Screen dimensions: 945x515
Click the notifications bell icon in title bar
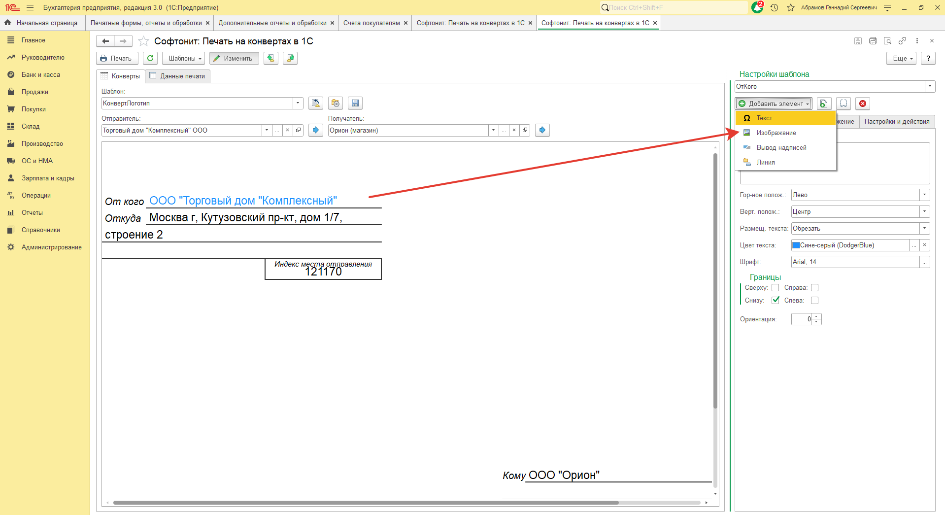757,7
